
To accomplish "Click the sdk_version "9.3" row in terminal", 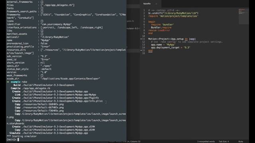I will click(x=27, y=56).
